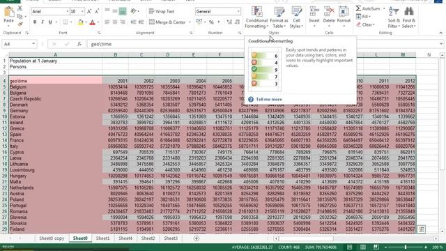Image resolution: width=446 pixels, height=251 pixels.
Task: Toggle Bottom Align
Action: click(123, 11)
